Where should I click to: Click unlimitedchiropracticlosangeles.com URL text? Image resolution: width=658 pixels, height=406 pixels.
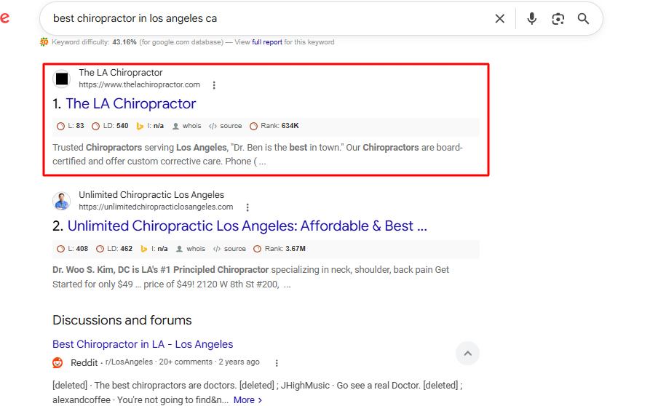click(x=156, y=207)
